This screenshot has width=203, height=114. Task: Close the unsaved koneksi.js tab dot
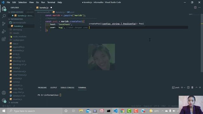pyautogui.click(x=51, y=8)
